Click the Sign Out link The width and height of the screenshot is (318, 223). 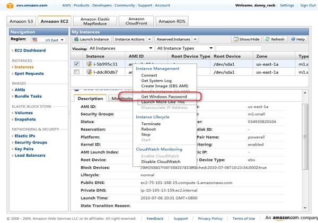[x=308, y=5]
